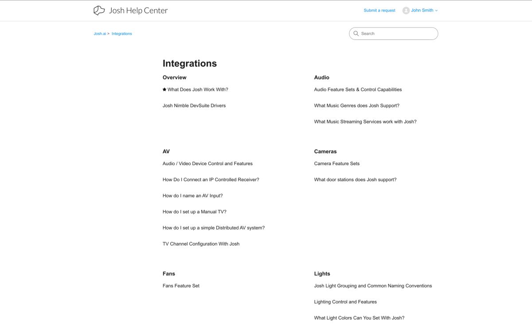Open the Lights section heading
This screenshot has height=333, width=532.
[x=322, y=274]
